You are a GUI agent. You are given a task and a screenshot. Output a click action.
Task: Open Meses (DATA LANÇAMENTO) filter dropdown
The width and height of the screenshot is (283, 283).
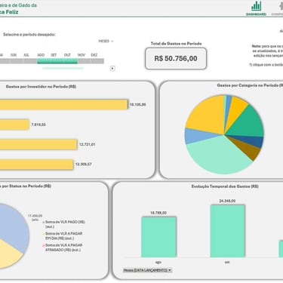148,270
